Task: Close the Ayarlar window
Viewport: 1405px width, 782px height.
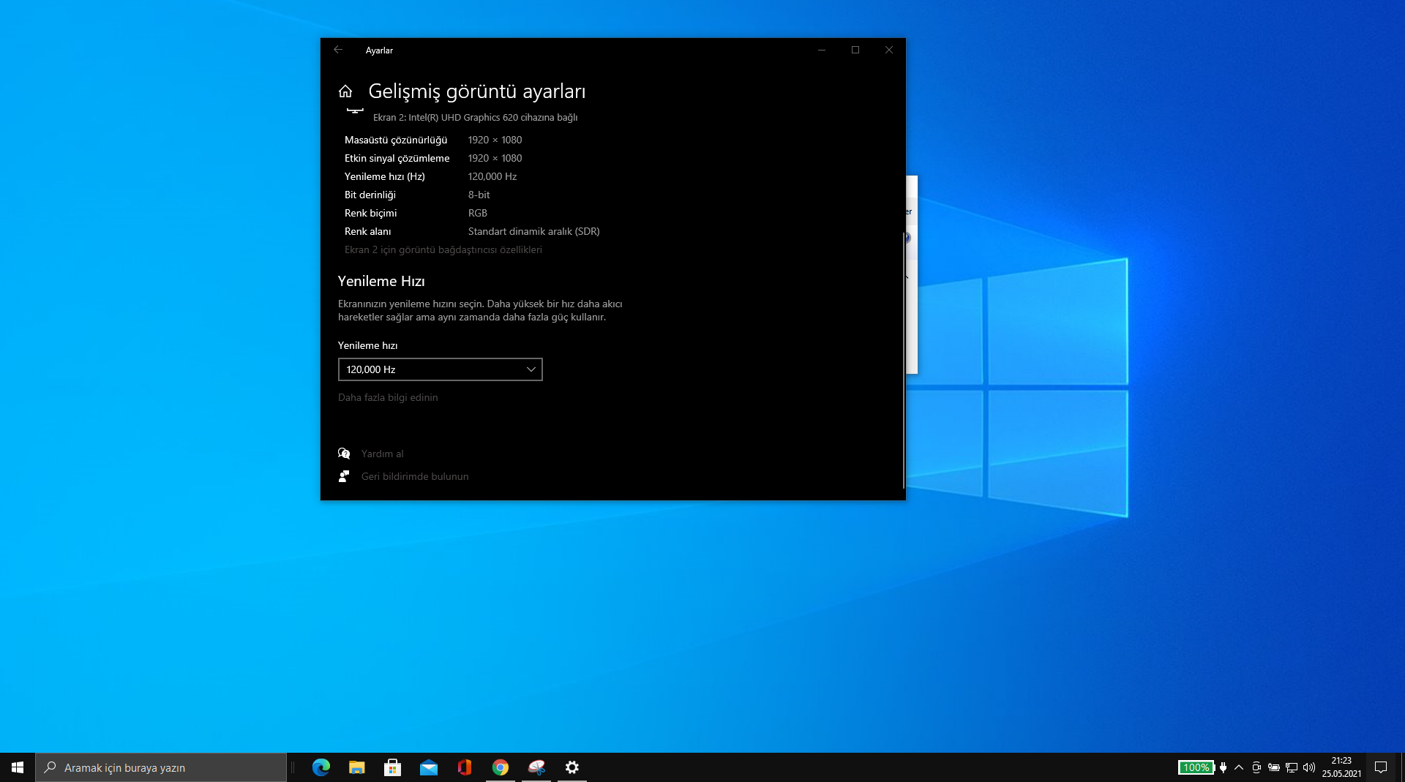Action: tap(889, 50)
